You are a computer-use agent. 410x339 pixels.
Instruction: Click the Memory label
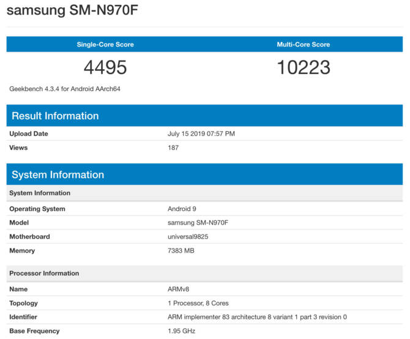[22, 251]
